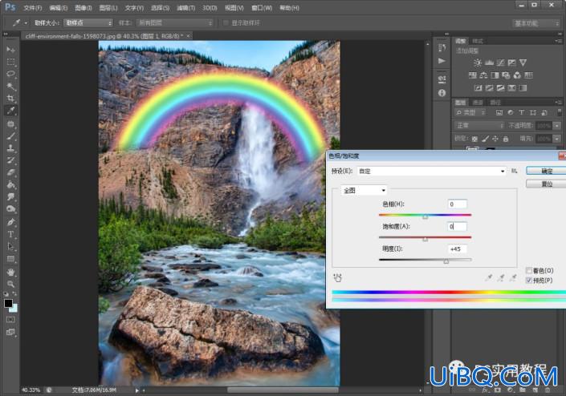Select the Zoom magnifier tool
This screenshot has height=396, width=566.
coord(10,285)
